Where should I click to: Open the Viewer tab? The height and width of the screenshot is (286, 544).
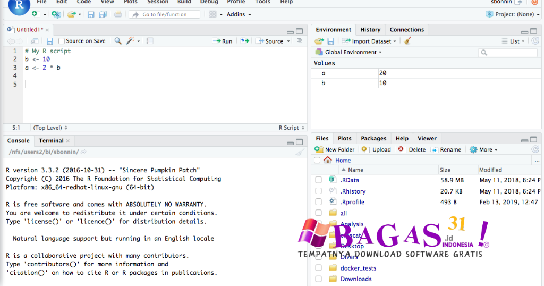pyautogui.click(x=427, y=139)
